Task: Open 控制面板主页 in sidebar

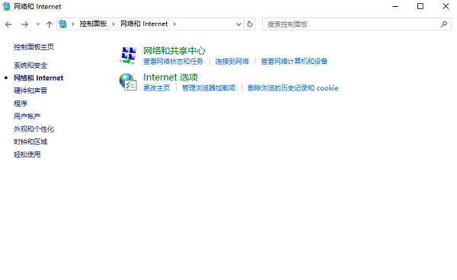Action: coord(34,47)
